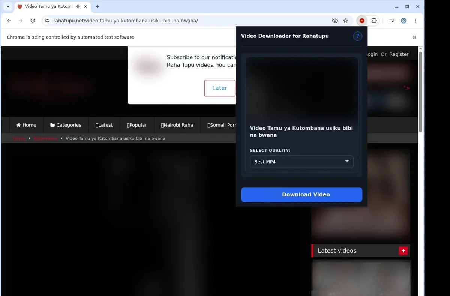Viewport: 450px width, 296px height.
Task: Open the Somali menu item in the navigation bar
Action: 221,125
